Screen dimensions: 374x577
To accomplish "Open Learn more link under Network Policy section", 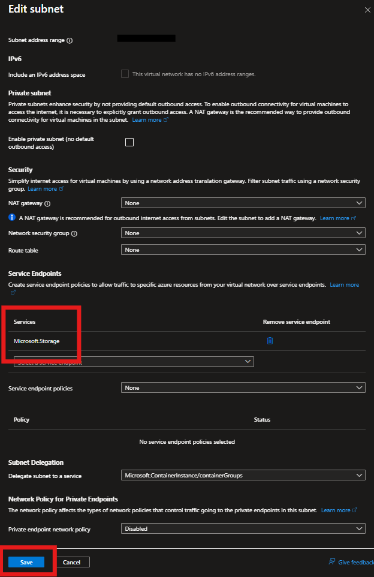I will pos(336,510).
